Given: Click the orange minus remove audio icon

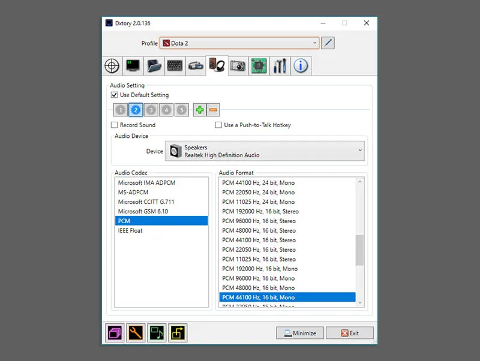Looking at the screenshot, I should (213, 110).
